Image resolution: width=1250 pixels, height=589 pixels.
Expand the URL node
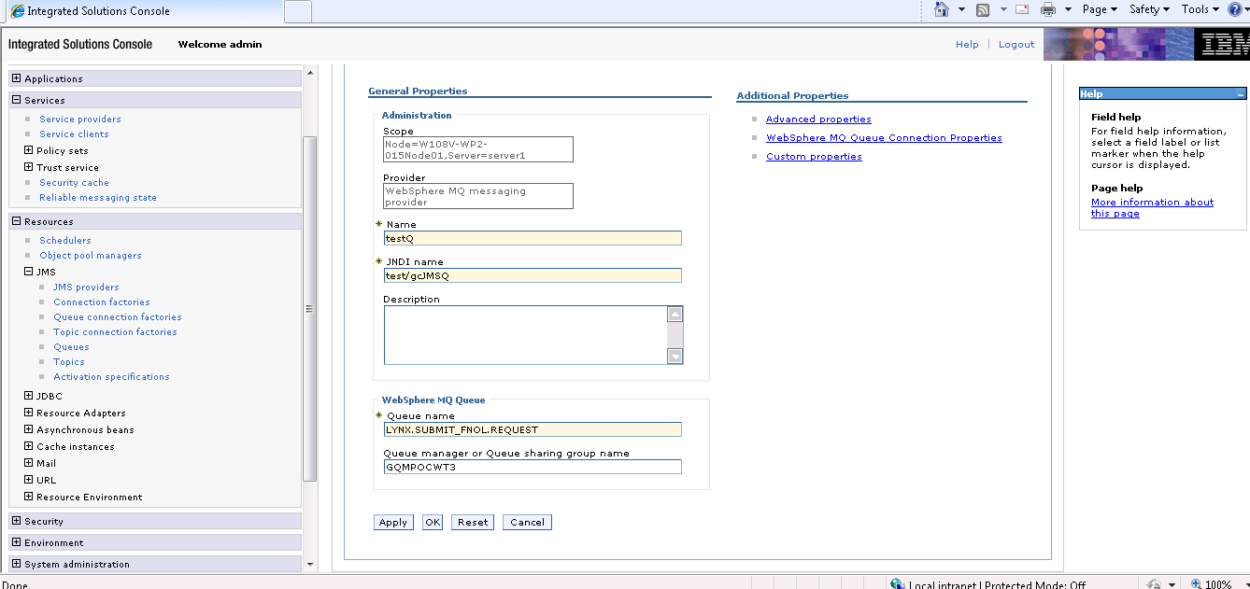(29, 480)
